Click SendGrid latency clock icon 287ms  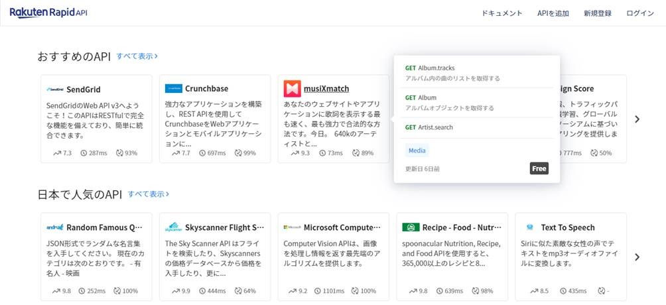[84, 153]
